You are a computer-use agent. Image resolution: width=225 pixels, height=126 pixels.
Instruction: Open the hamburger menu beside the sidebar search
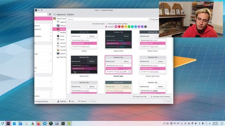pyautogui.click(x=50, y=14)
